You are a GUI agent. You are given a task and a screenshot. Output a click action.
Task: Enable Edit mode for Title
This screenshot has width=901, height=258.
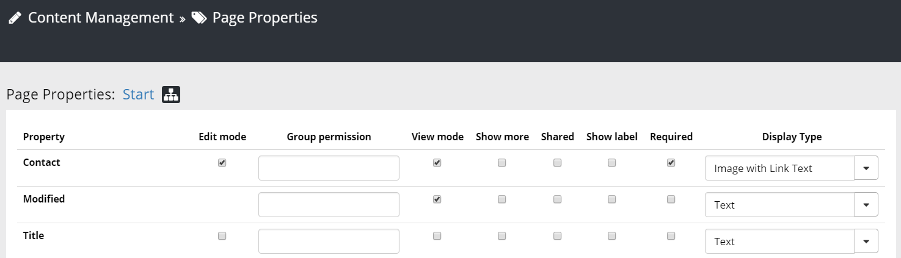click(222, 236)
